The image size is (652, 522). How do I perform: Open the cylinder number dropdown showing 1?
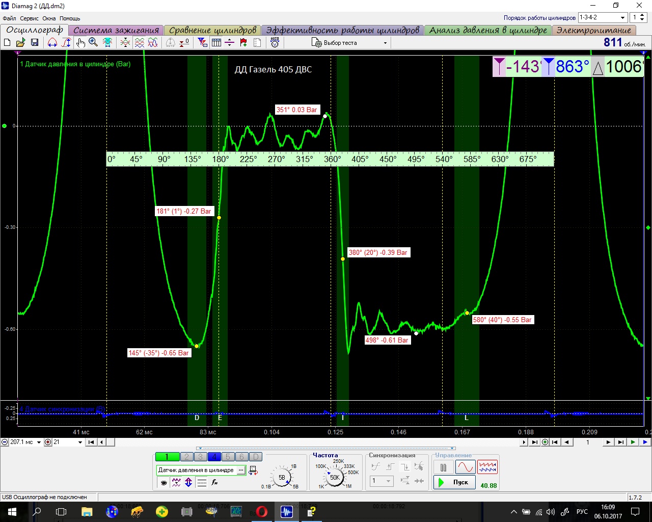(x=638, y=17)
